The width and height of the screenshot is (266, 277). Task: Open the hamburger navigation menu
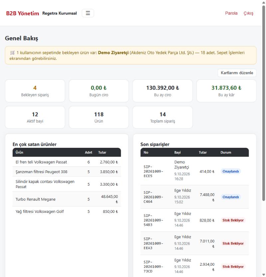click(88, 13)
